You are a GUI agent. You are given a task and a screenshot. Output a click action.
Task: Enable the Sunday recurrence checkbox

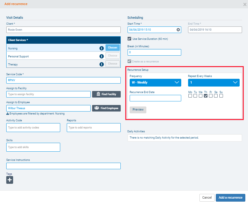pyautogui.click(x=221, y=96)
